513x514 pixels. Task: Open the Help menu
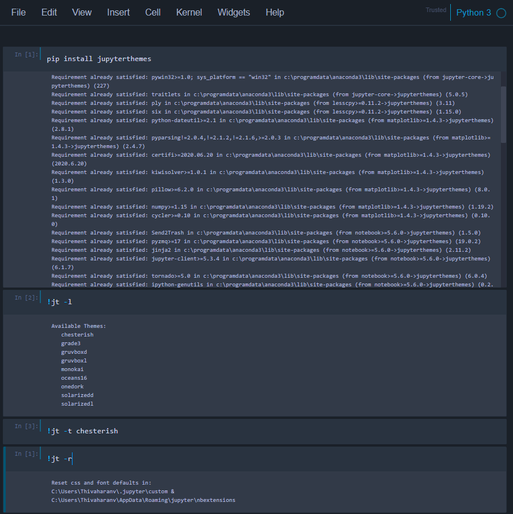coord(275,12)
